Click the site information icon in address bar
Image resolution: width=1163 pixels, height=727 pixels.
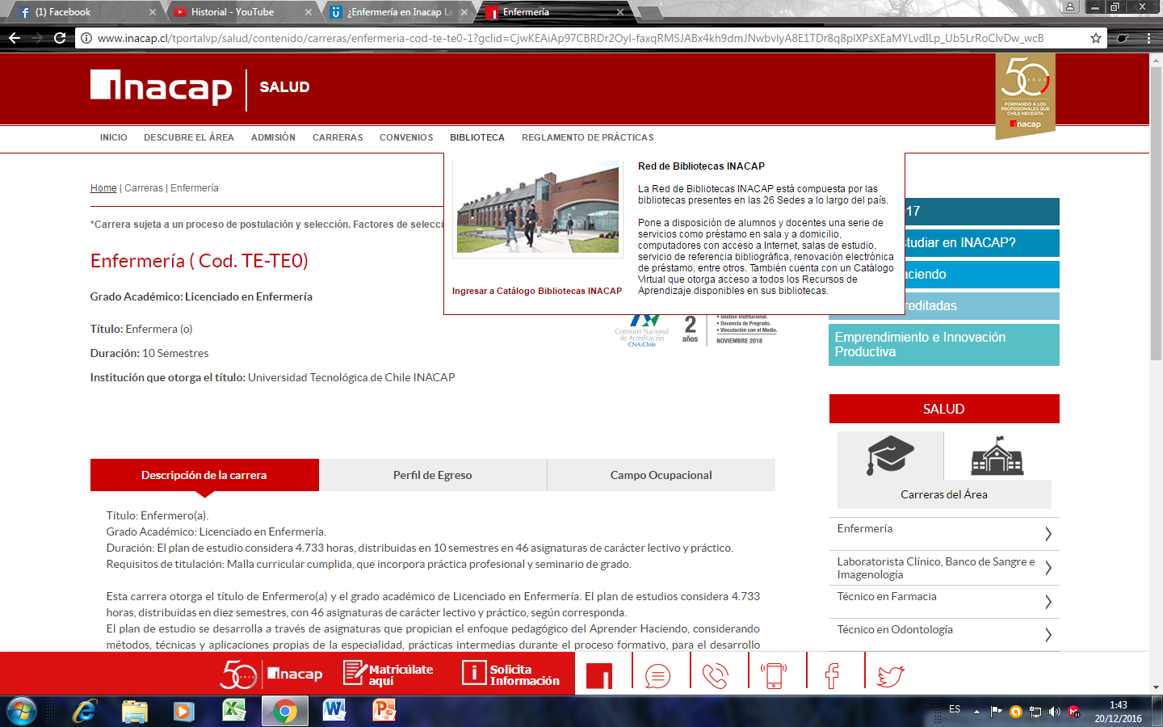point(86,38)
